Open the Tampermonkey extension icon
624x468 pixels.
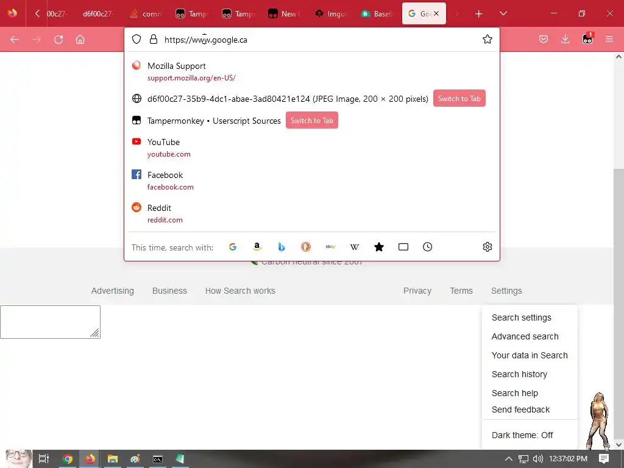pyautogui.click(x=587, y=38)
